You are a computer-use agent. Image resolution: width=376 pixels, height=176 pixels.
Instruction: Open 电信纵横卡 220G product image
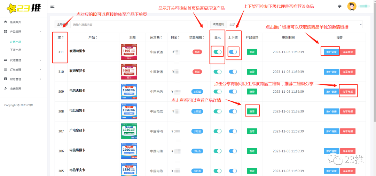(129, 151)
